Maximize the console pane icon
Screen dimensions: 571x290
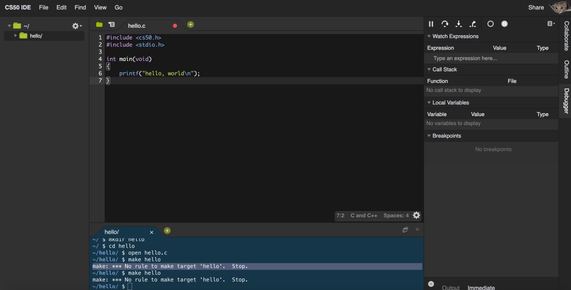tap(405, 230)
